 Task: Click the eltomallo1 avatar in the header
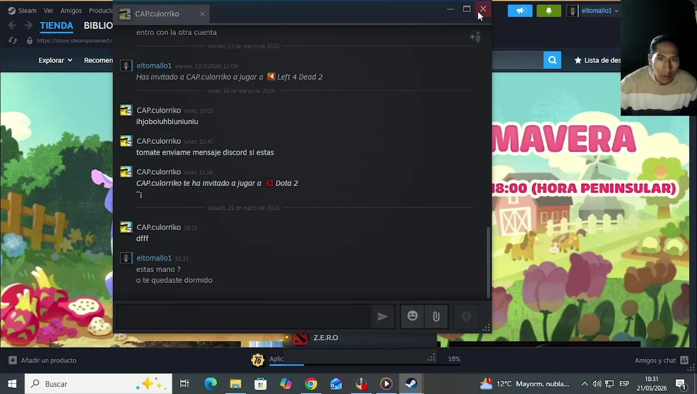tap(572, 10)
